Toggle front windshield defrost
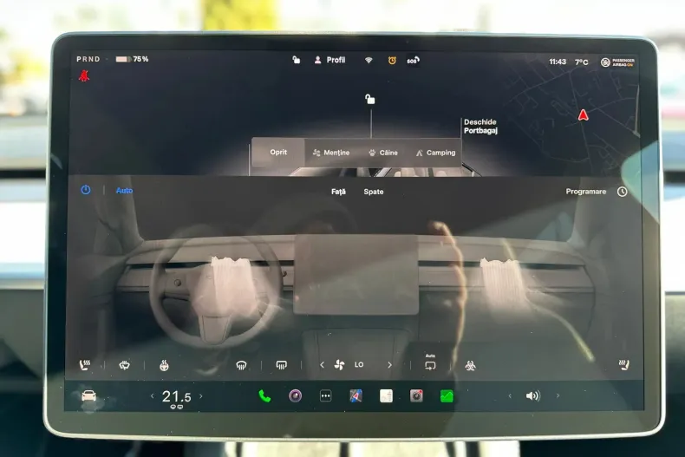 point(241,365)
